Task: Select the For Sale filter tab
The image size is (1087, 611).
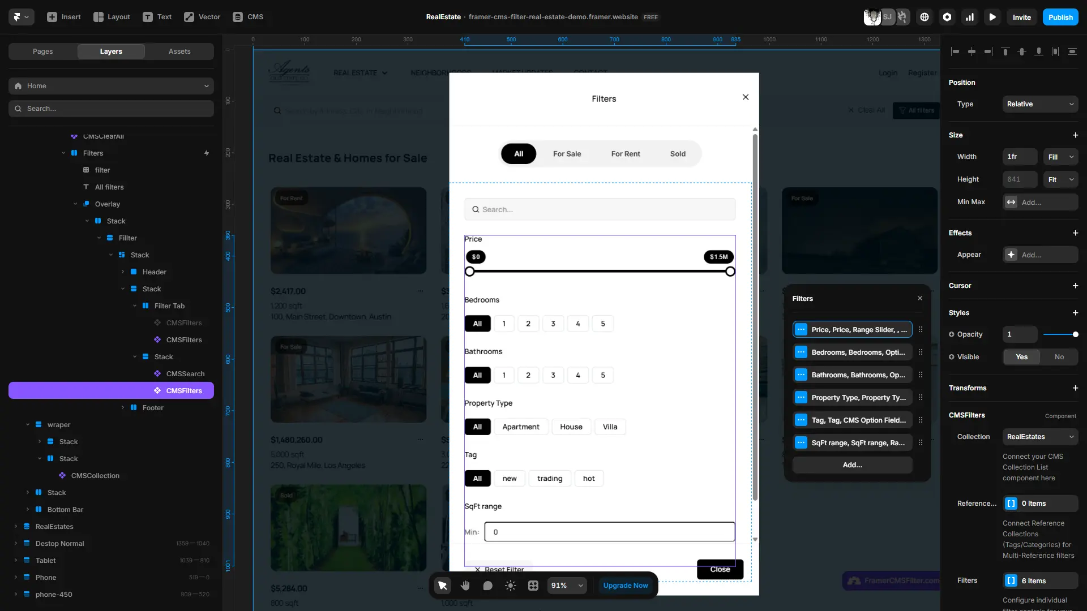Action: 567,154
